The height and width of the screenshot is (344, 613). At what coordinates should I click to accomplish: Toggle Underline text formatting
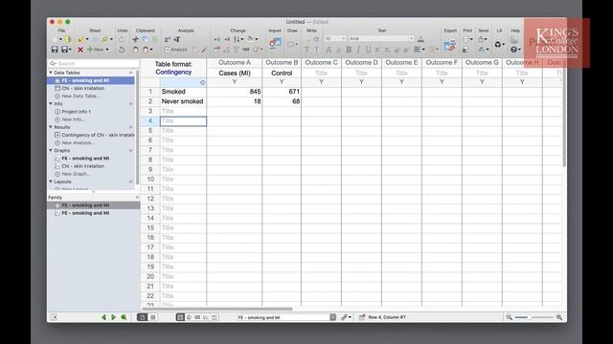coord(368,50)
